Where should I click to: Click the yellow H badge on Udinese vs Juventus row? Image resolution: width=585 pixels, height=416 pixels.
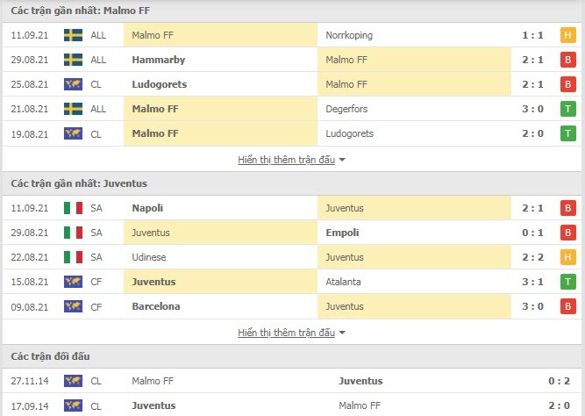(567, 257)
